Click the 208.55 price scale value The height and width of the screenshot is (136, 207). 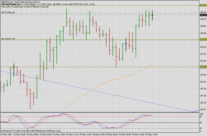(203, 26)
